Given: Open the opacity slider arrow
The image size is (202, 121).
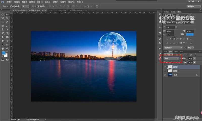Looking at the screenshot, I should 194,59.
